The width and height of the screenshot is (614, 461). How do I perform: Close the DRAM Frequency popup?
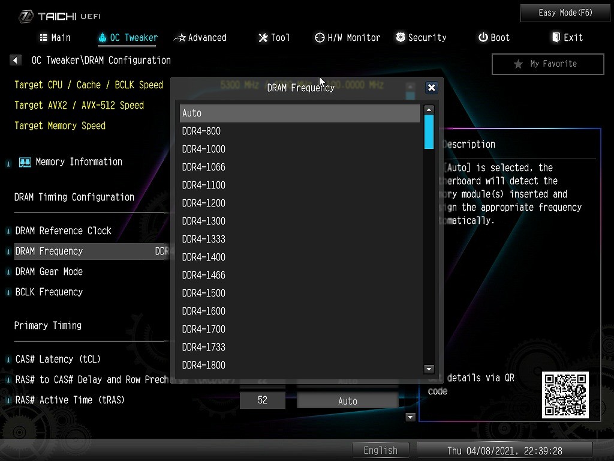[x=431, y=88]
